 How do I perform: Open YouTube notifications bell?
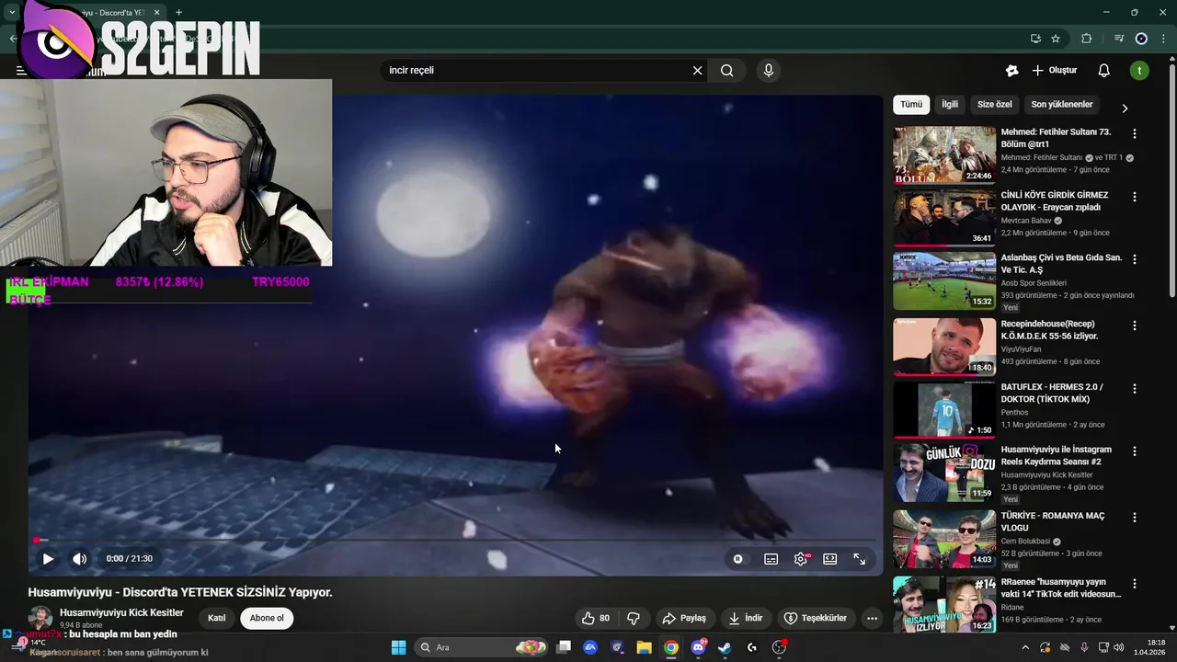1104,70
